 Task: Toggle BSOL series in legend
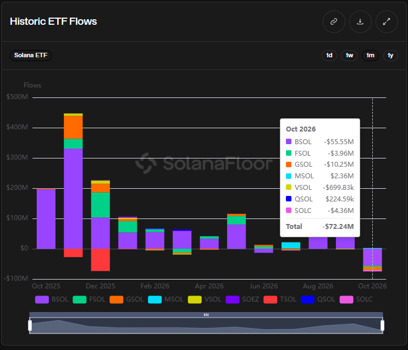pos(52,299)
